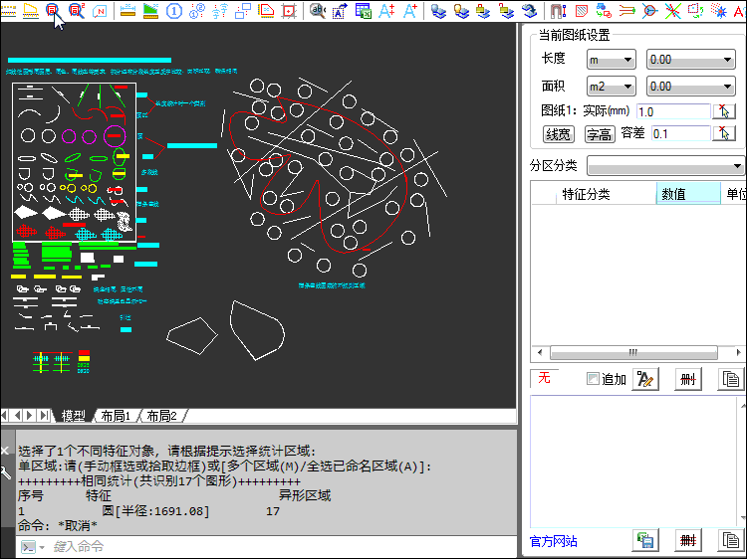Click the 容差 input field
This screenshot has height=559, width=747.
[x=679, y=133]
